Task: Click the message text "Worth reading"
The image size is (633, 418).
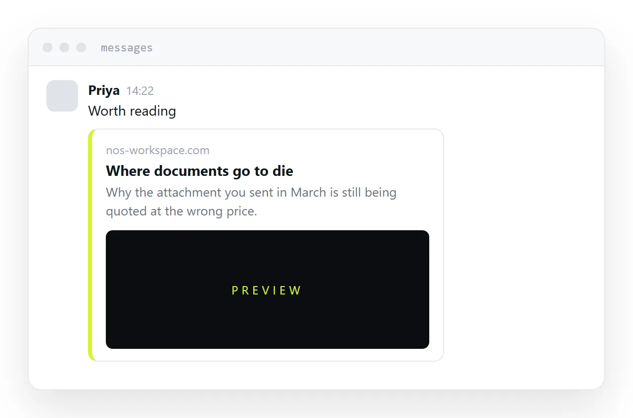Action: click(x=132, y=111)
